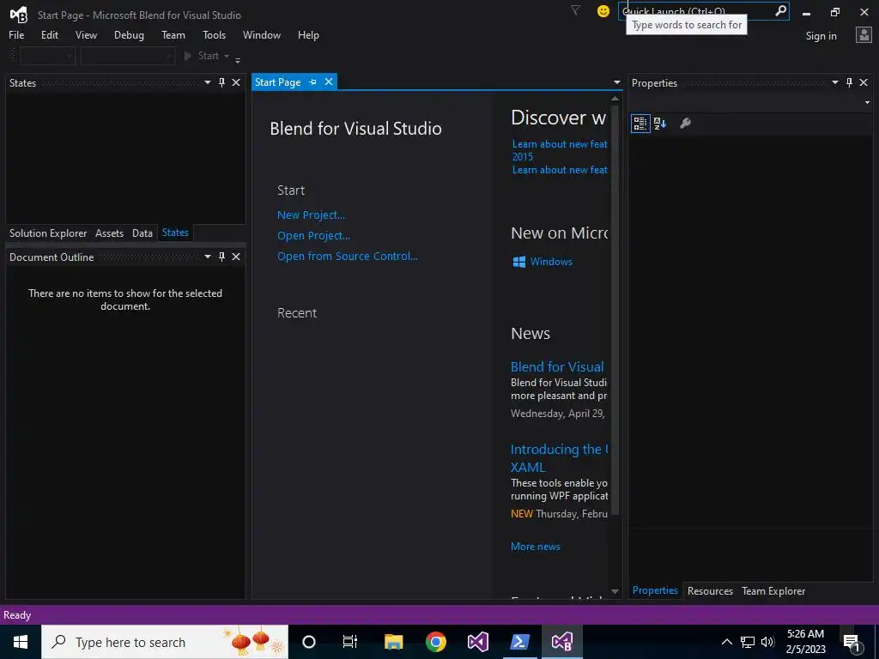Click the Property Pages wrench icon
This screenshot has height=659, width=879.
(x=685, y=124)
